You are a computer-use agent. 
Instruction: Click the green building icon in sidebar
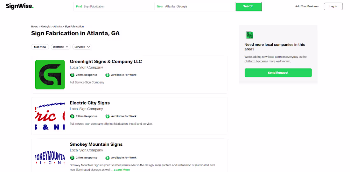pyautogui.click(x=249, y=35)
